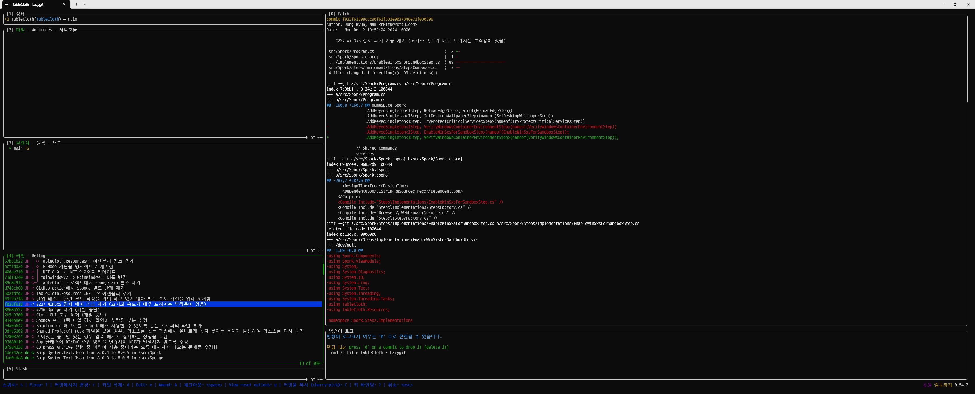Select commit 502fdfd2 .NET Fx 어셈블리 추가

click(163, 294)
